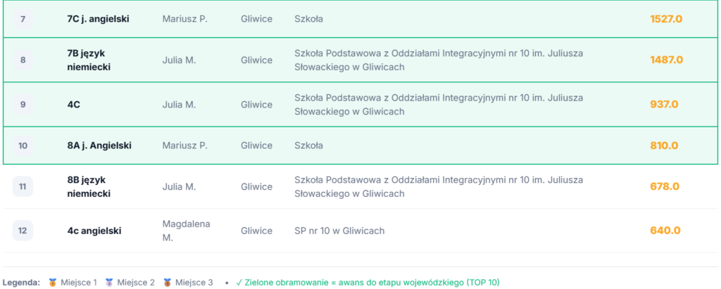Click school name SP nr 10 w Gliwicach
This screenshot has width=721, height=289.
[x=339, y=231]
